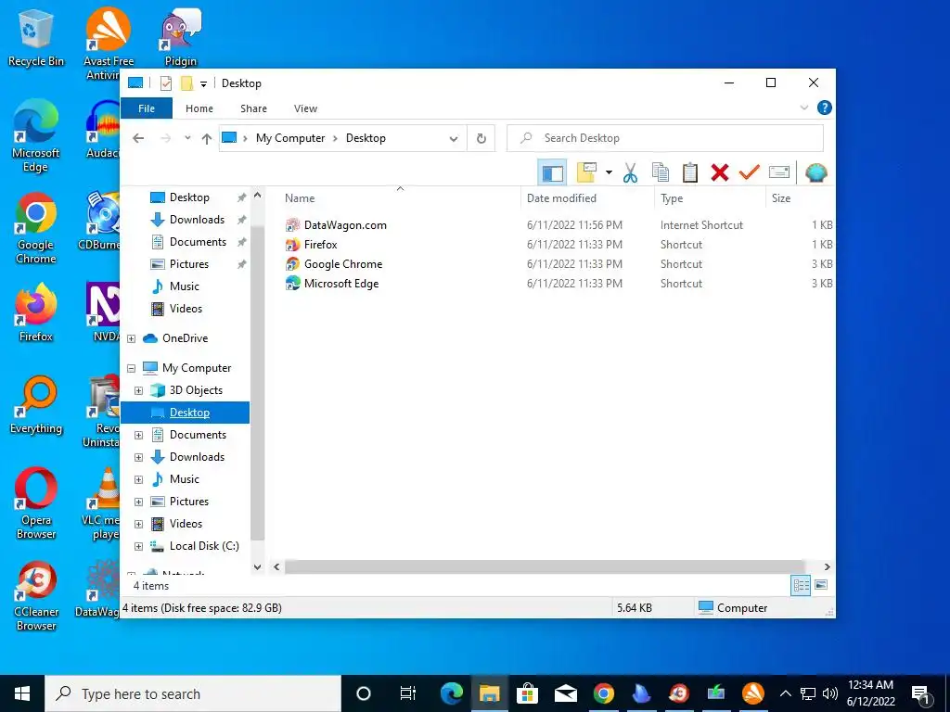This screenshot has width=950, height=712.
Task: Click the horizontal scrollbar in file list
Action: click(544, 567)
